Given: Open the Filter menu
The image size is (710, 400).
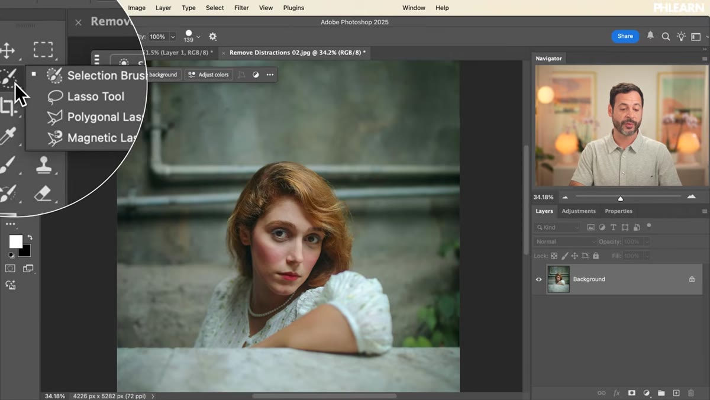Looking at the screenshot, I should click(241, 8).
